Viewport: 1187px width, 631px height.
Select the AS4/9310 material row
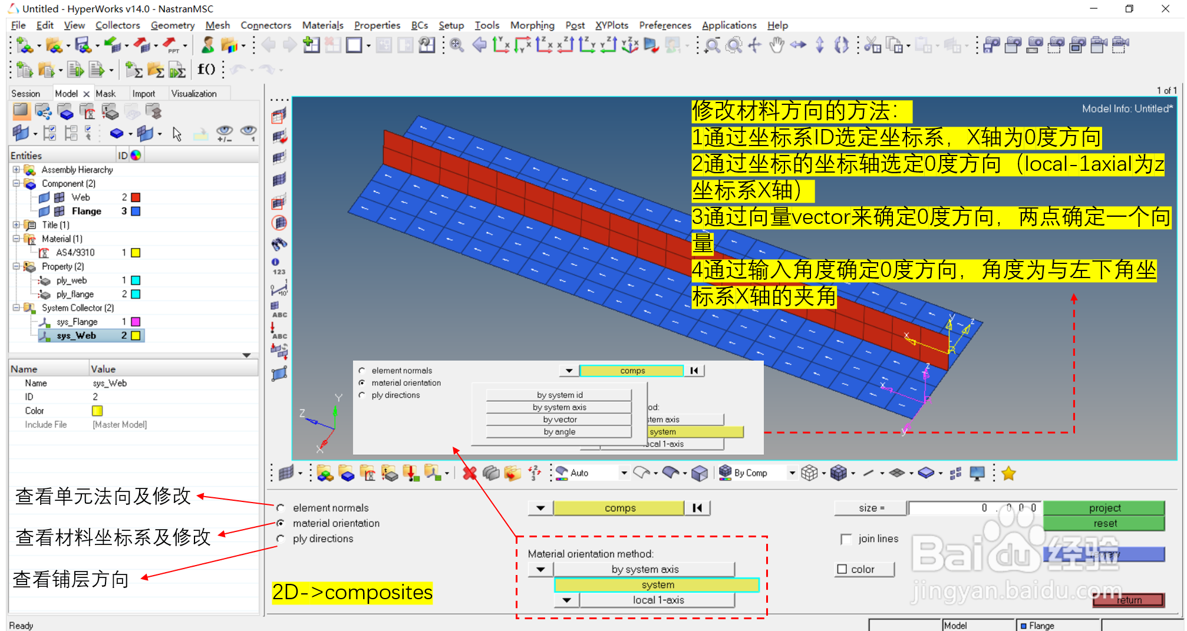click(75, 253)
